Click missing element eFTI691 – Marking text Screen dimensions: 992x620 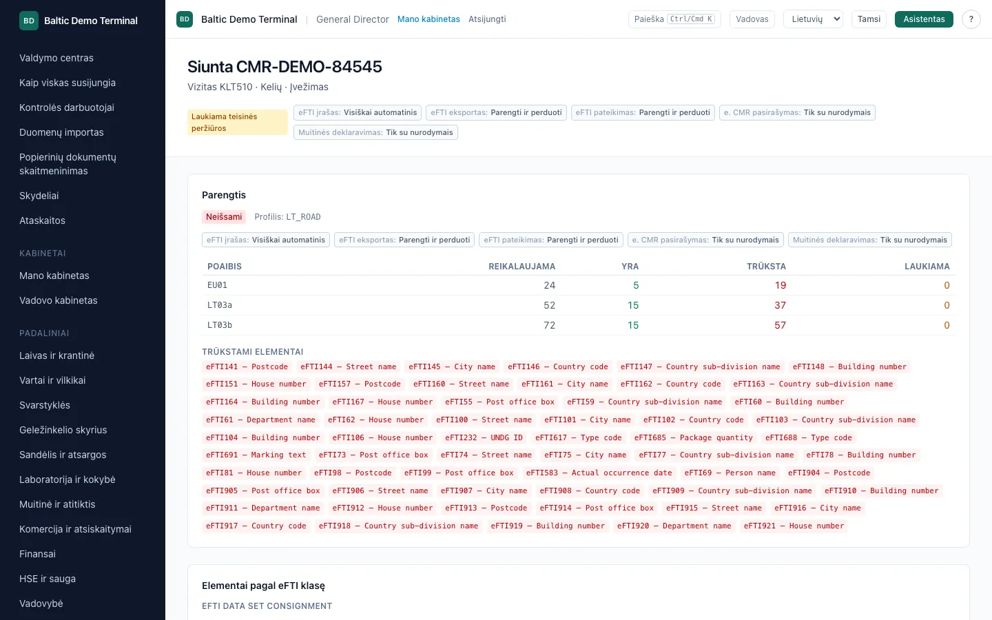tap(256, 455)
